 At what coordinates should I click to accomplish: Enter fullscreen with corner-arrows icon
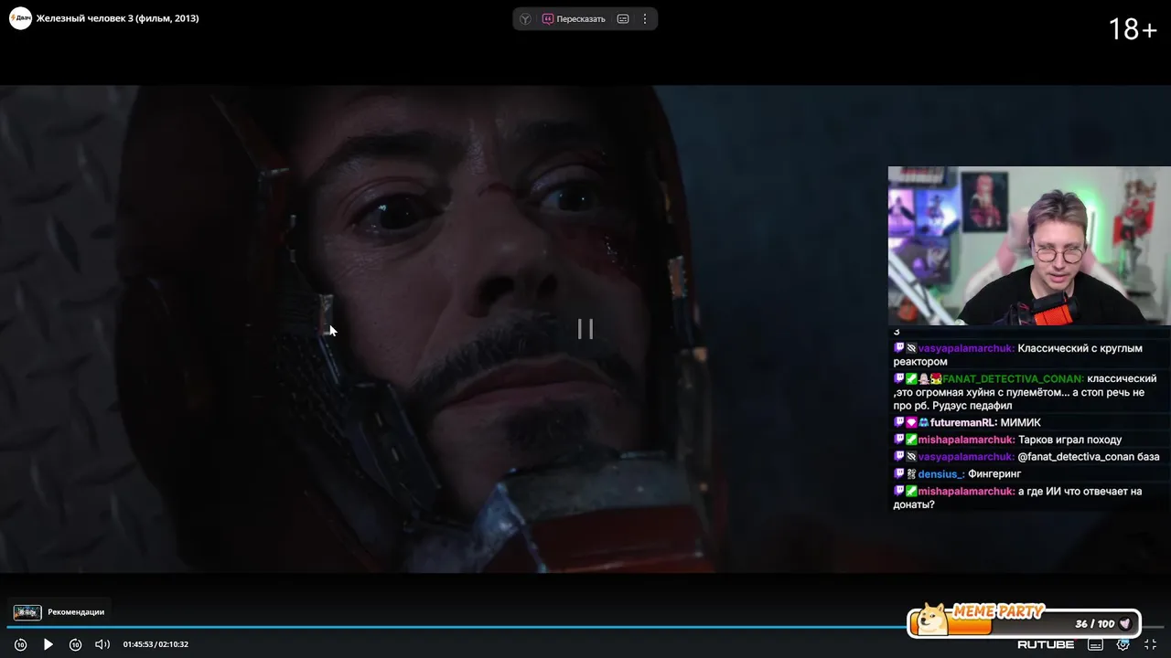pyautogui.click(x=1151, y=644)
